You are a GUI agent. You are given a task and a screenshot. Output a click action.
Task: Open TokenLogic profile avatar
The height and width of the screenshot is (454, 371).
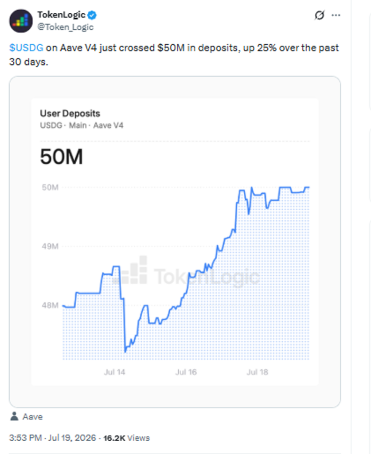[x=21, y=21]
